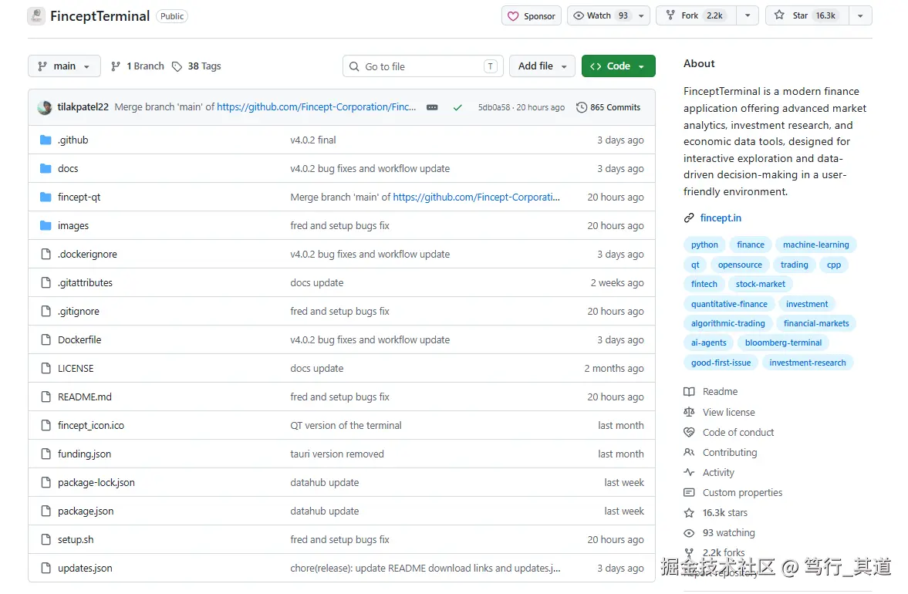The height and width of the screenshot is (594, 908).
Task: Select the qt topic tag
Action: [x=695, y=265]
